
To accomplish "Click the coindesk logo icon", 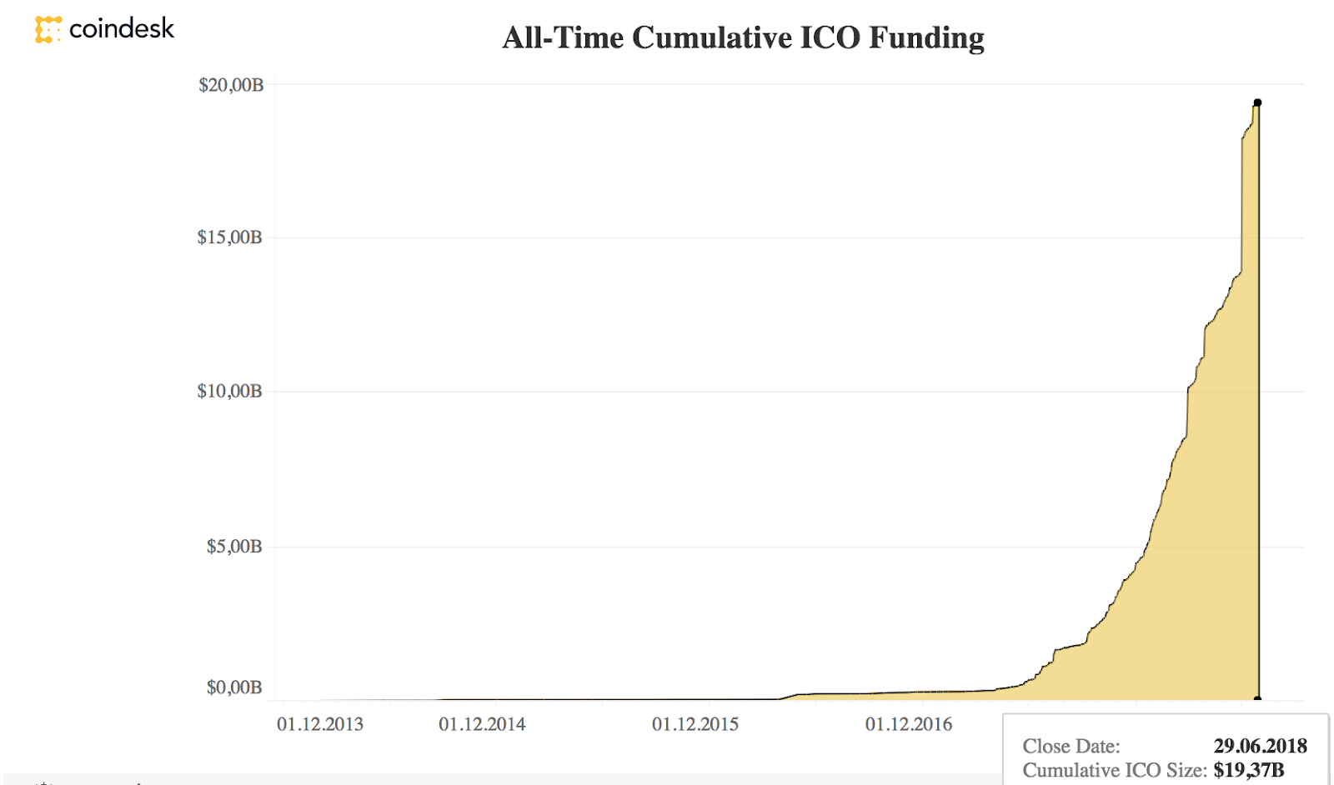I will pos(48,29).
